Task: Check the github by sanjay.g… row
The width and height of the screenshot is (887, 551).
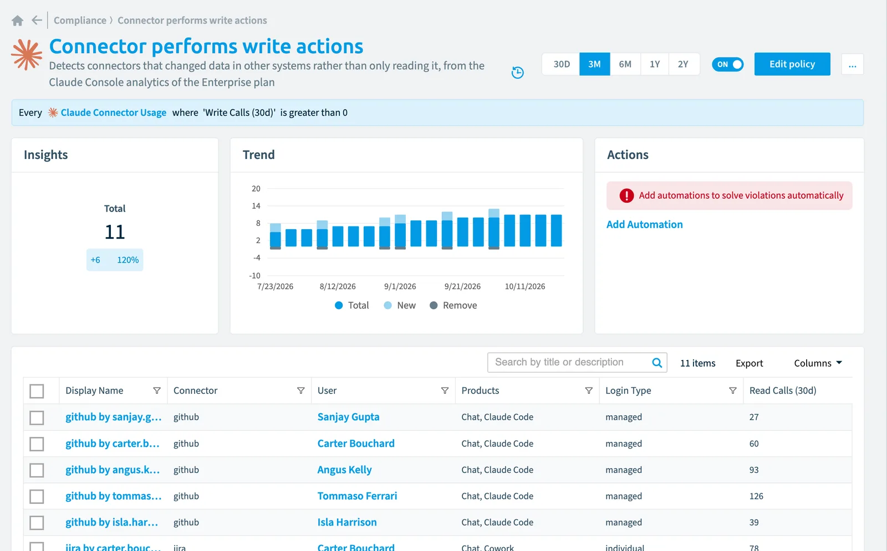Action: 37,418
